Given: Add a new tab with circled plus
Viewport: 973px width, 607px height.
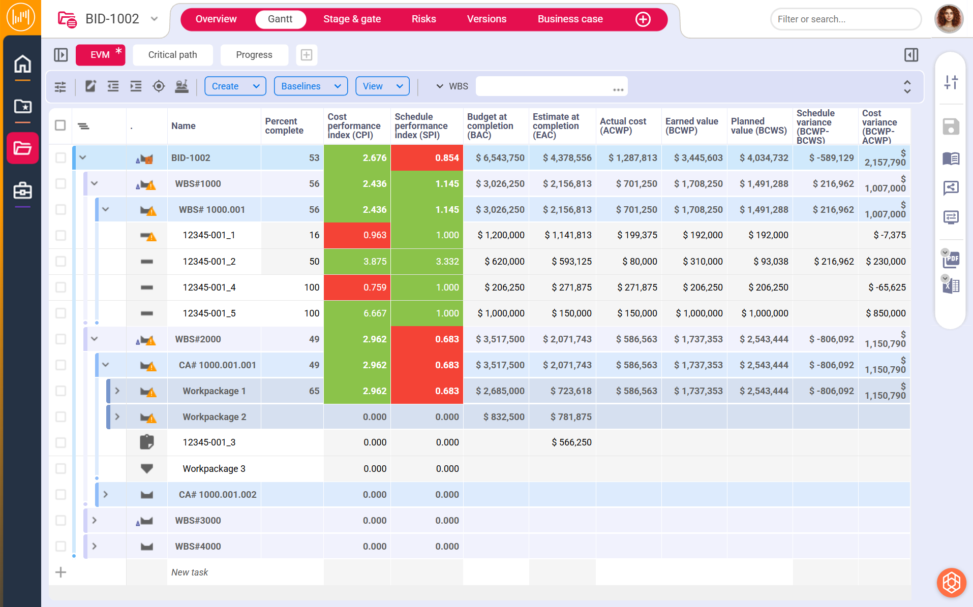Looking at the screenshot, I should pyautogui.click(x=643, y=19).
